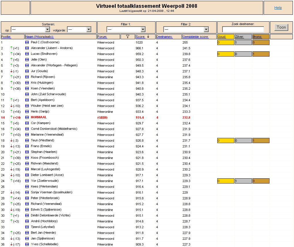Click the blue icon next to Koen (Veendam)
The height and width of the screenshot is (247, 294).
coord(27,89)
